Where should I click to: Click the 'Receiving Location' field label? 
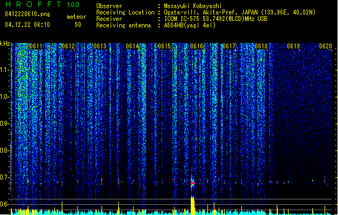click(125, 12)
